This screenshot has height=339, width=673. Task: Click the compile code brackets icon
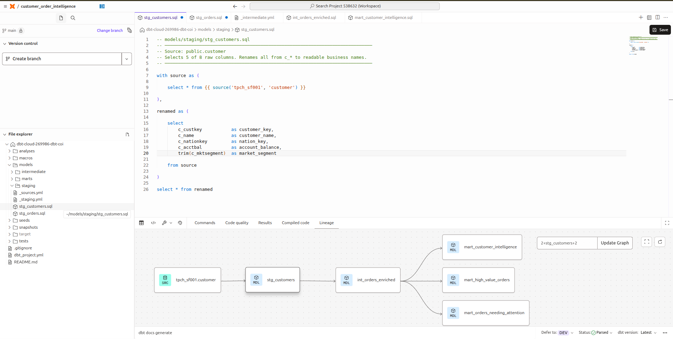(x=153, y=223)
